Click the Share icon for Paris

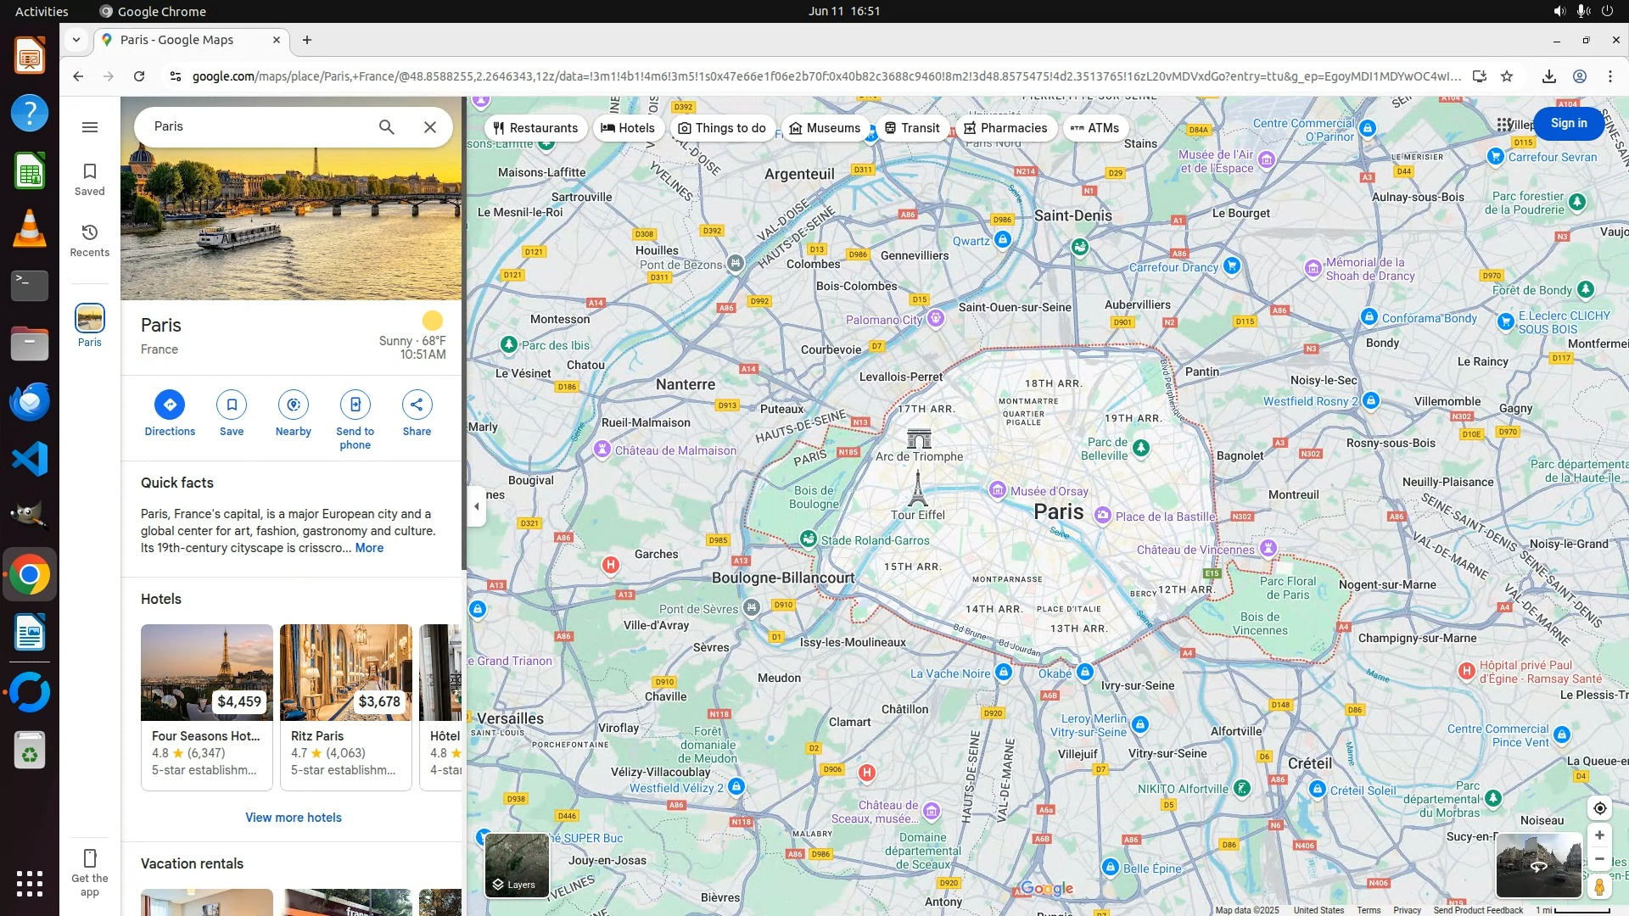point(417,405)
